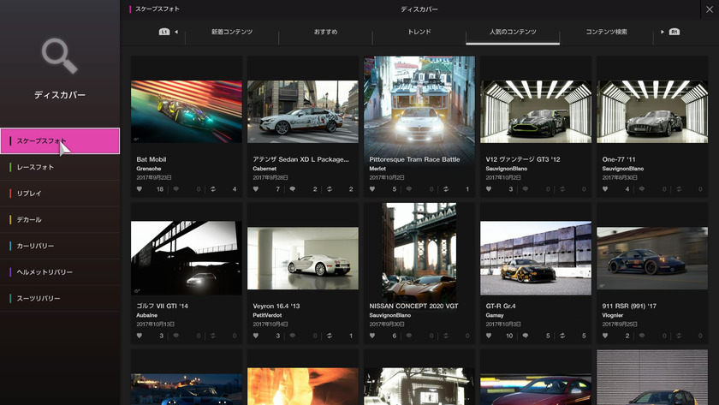Click comment bubble icon on アテンザ Sedan card

[293, 189]
